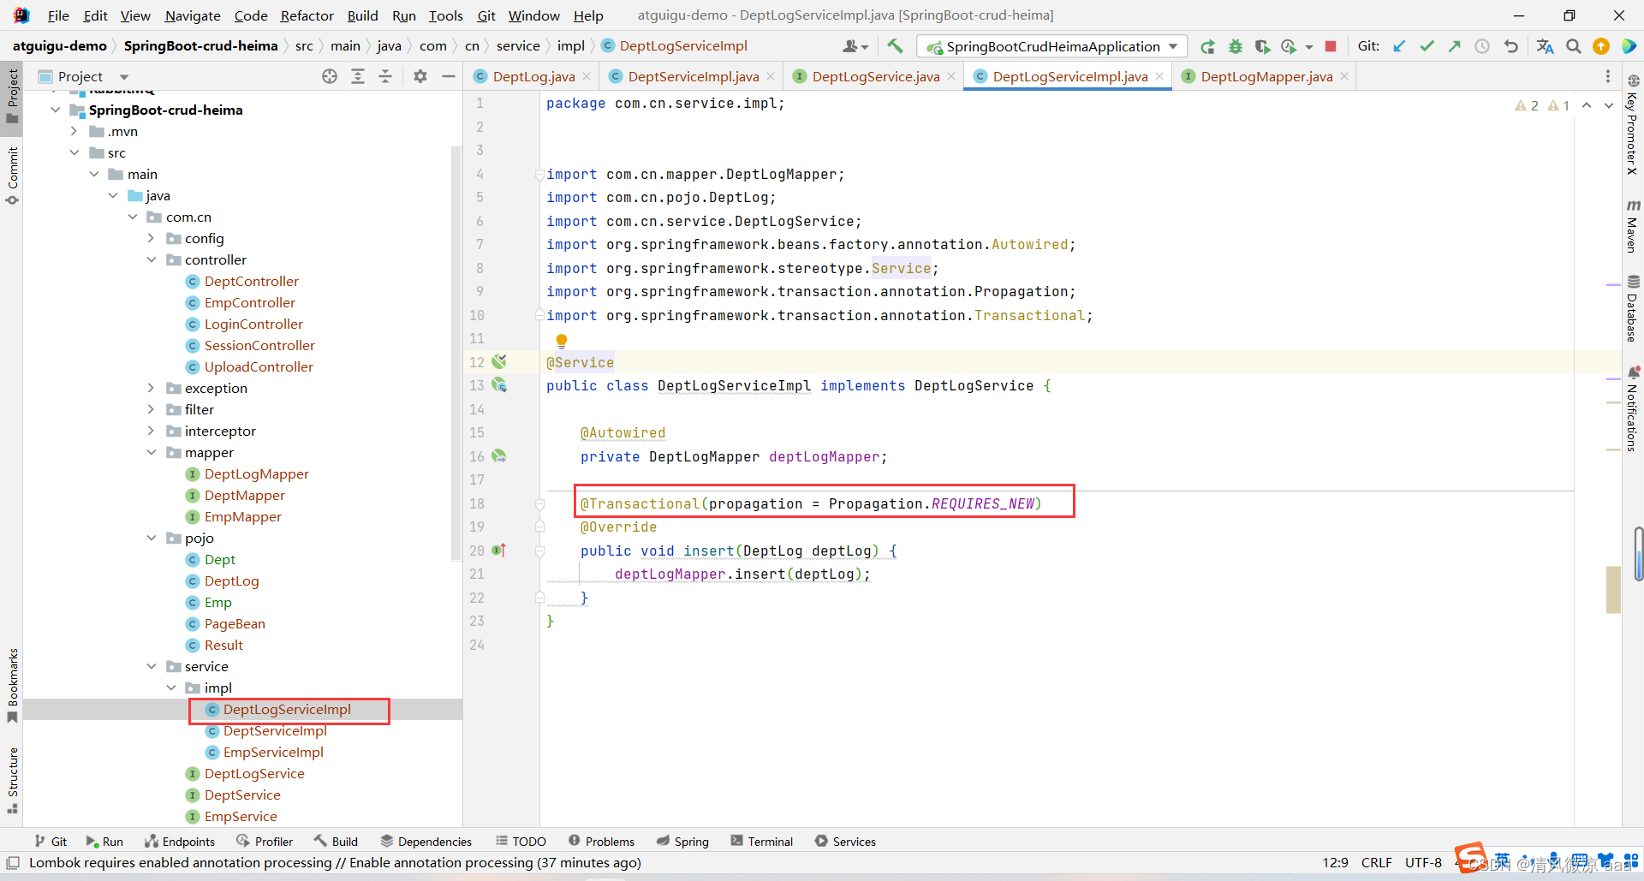
Task: Select PageBean class in the project tree
Action: point(235,623)
